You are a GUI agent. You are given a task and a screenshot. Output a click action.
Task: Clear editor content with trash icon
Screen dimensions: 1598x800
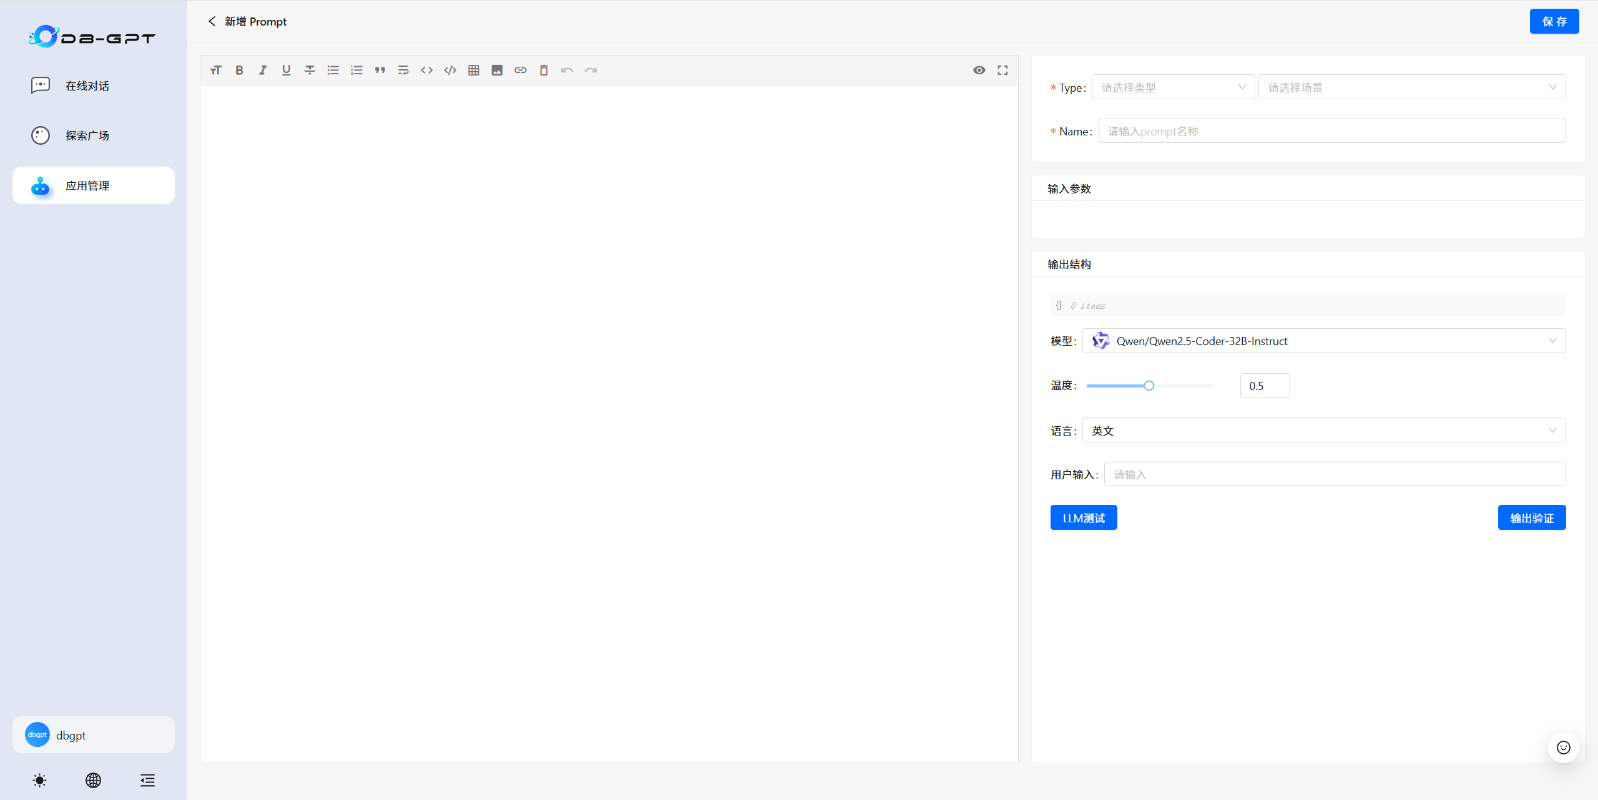tap(544, 71)
